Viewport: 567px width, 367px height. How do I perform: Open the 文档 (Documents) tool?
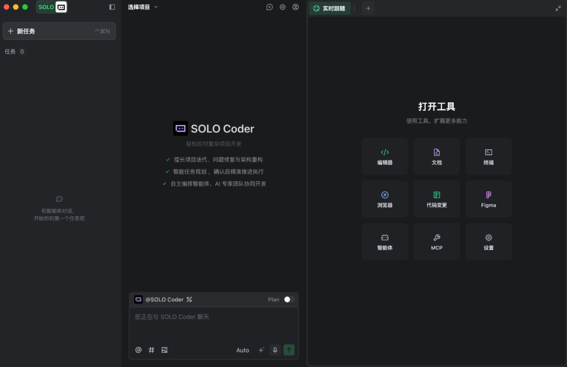(436, 156)
